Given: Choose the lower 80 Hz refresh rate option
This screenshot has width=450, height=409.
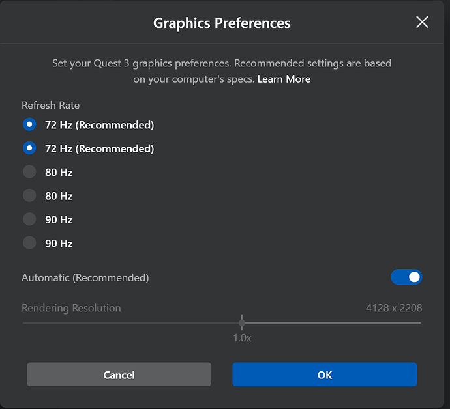Looking at the screenshot, I should tap(29, 195).
